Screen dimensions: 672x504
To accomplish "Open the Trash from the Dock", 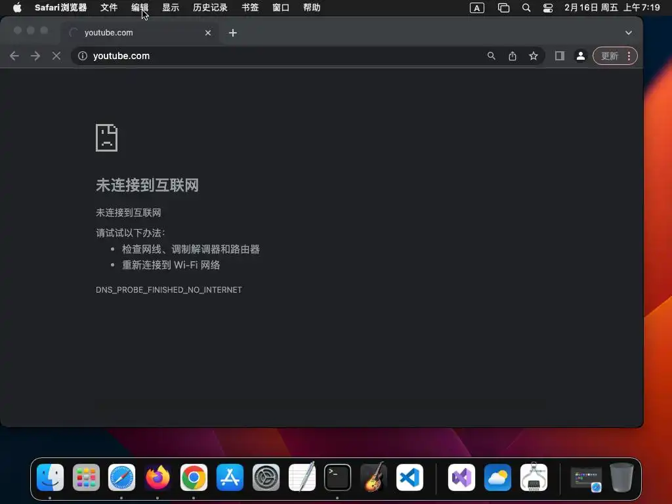I will (622, 478).
